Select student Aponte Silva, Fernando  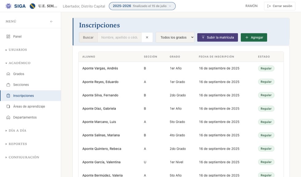point(100,95)
